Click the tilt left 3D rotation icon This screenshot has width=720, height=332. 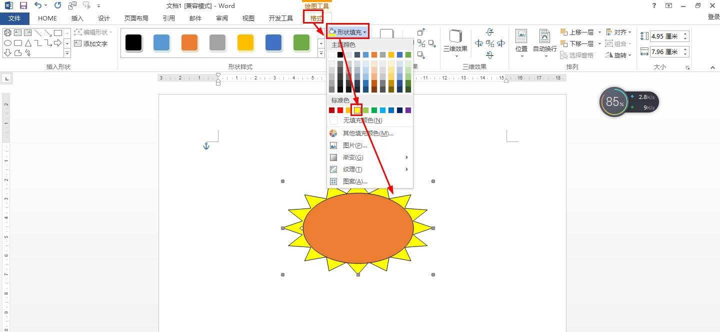click(x=479, y=43)
